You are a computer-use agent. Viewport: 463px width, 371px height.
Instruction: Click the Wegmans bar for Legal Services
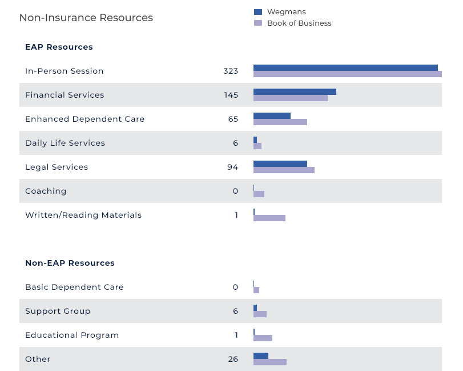(280, 163)
